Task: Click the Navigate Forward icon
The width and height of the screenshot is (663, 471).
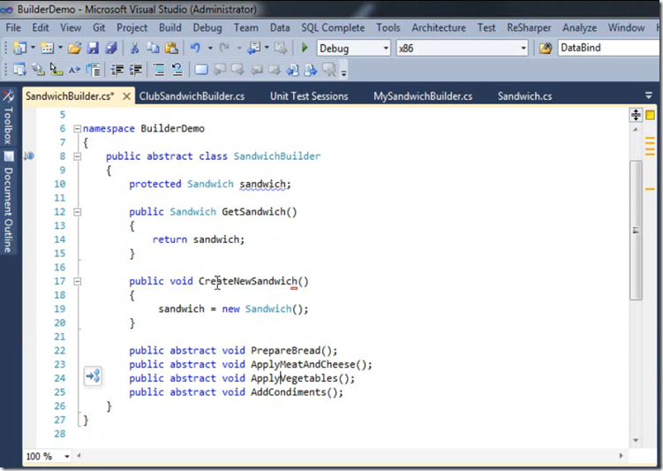Action: [281, 48]
